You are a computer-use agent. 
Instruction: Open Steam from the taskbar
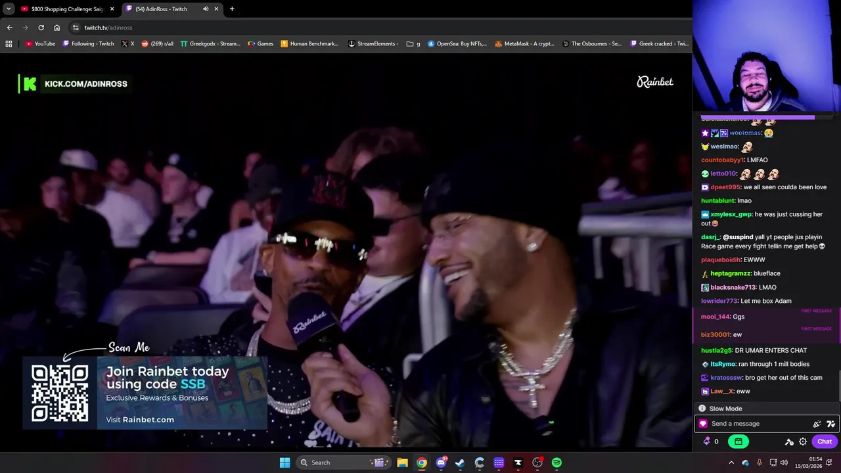click(x=460, y=462)
